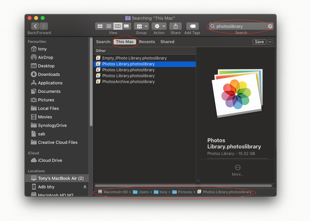Remove search criteria with minus button
This screenshot has width=310, height=221.
click(270, 42)
